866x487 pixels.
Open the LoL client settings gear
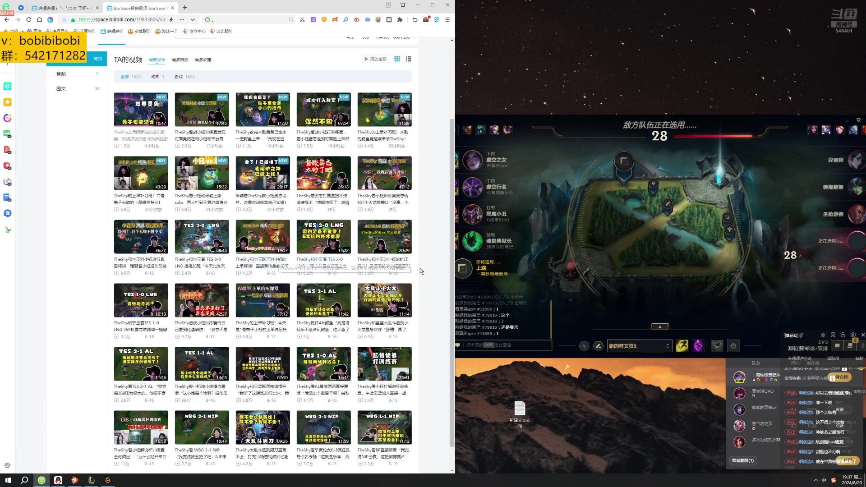858,120
